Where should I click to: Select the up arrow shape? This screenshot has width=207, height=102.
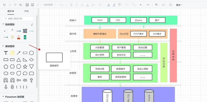[x=32, y=80]
